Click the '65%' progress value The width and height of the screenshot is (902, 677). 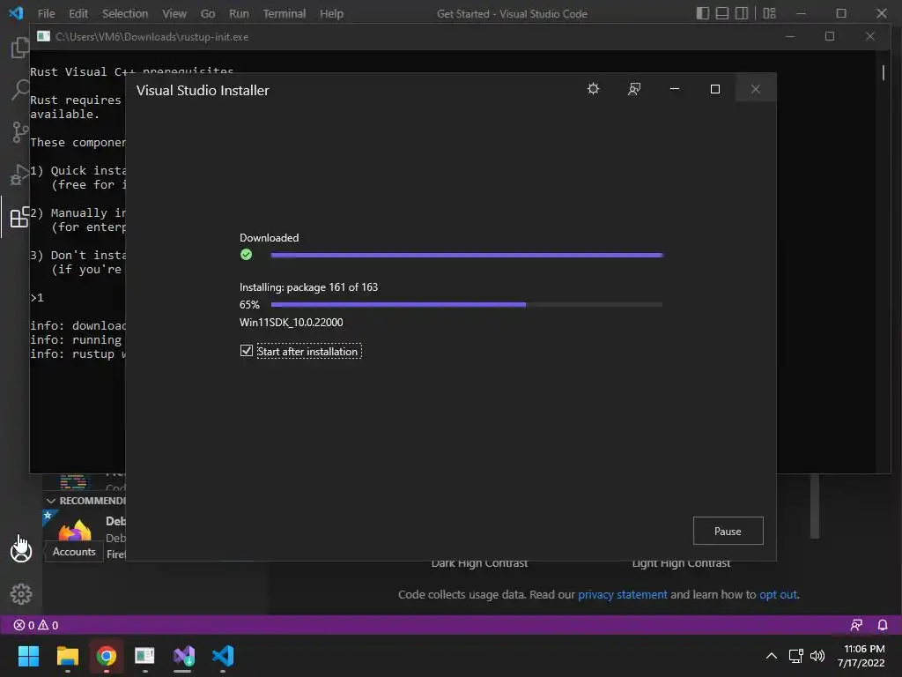(249, 304)
